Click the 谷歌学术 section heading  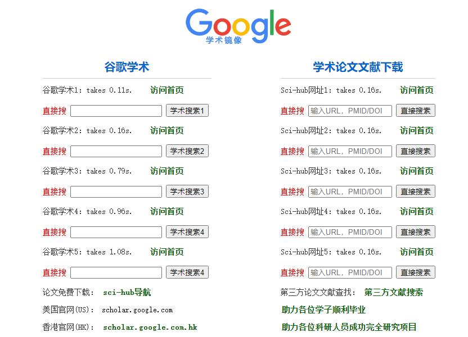pyautogui.click(x=127, y=67)
